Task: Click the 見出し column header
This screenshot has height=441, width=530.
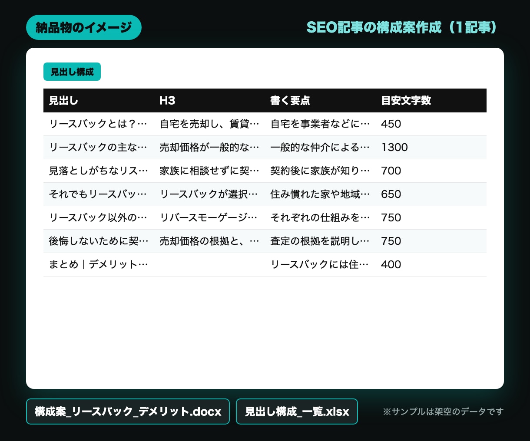Action: (63, 101)
